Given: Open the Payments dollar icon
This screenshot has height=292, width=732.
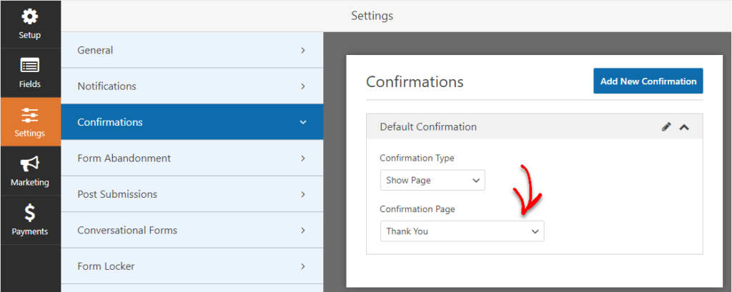Looking at the screenshot, I should [30, 213].
